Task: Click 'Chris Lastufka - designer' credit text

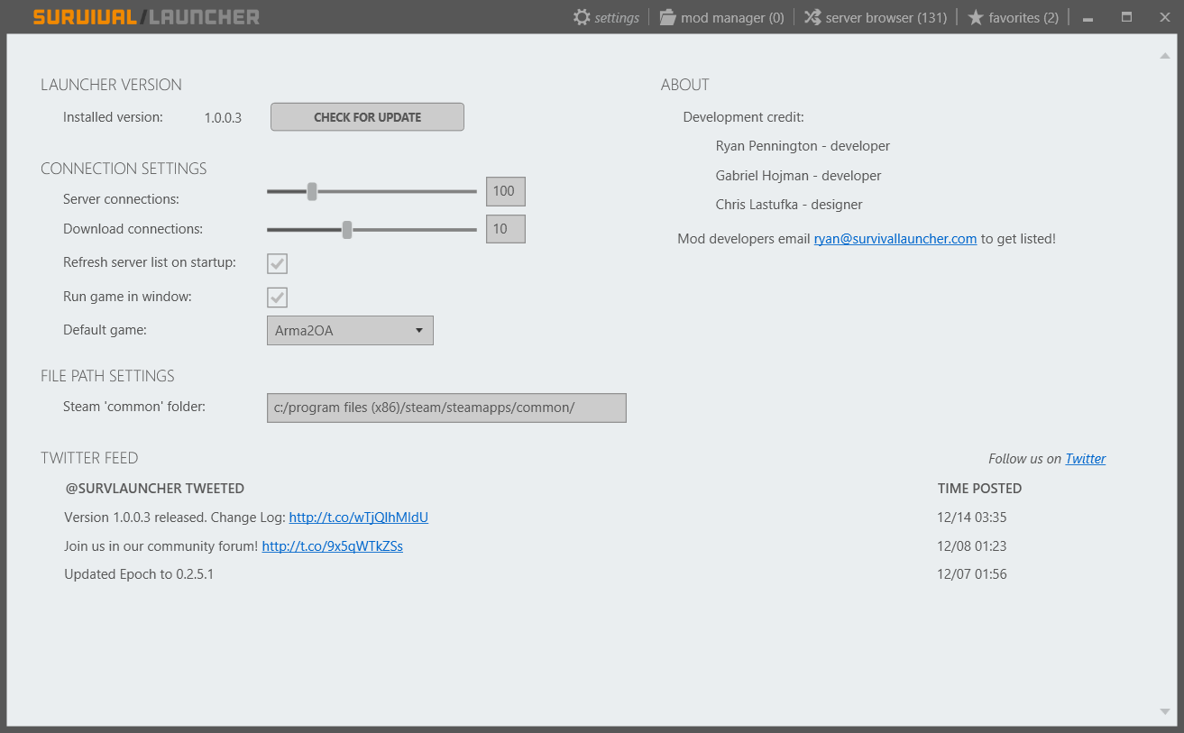Action: (x=789, y=205)
